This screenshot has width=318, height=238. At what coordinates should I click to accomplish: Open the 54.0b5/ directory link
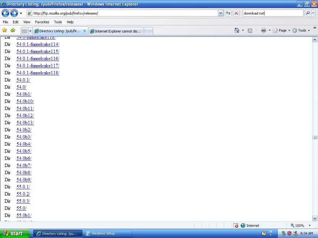24,151
